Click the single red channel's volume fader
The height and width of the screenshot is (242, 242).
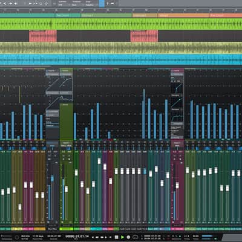[x=111, y=181]
